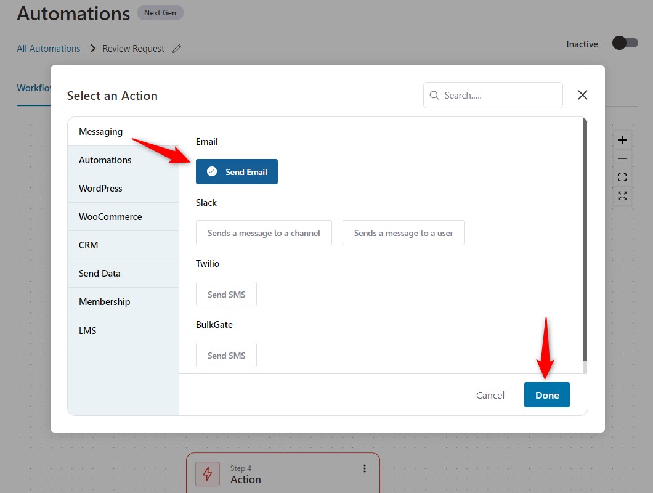
Task: Enter fullscreen canvas view
Action: click(x=622, y=196)
